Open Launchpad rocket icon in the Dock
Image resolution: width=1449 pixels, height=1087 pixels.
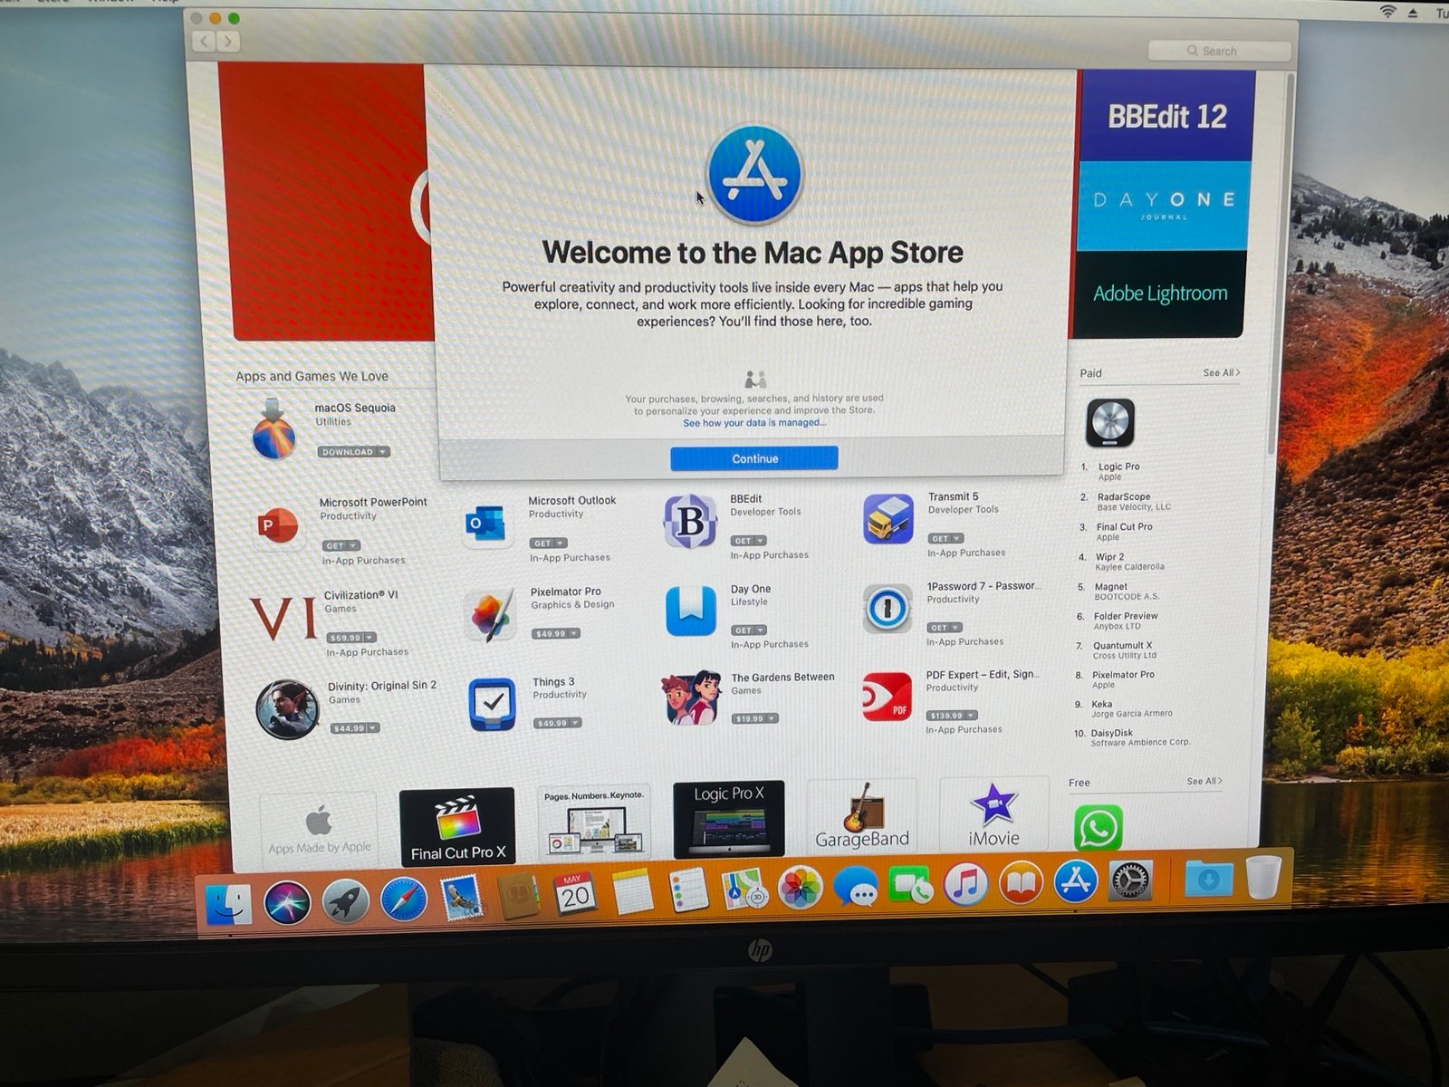pos(346,901)
